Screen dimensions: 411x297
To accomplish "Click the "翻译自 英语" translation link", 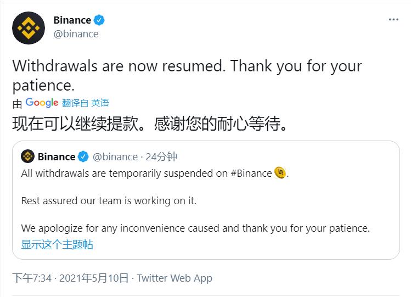I will click(86, 103).
